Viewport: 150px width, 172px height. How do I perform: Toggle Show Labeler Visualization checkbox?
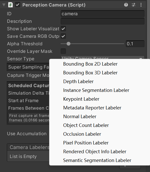click(x=63, y=29)
